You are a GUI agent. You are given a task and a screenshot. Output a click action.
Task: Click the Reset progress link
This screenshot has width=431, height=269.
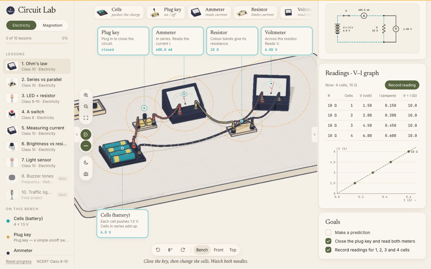click(19, 261)
